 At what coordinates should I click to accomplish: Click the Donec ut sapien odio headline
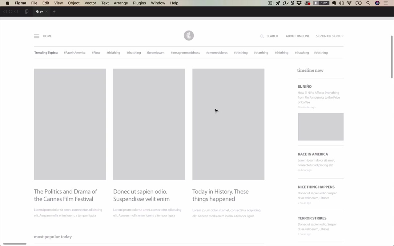pyautogui.click(x=142, y=195)
